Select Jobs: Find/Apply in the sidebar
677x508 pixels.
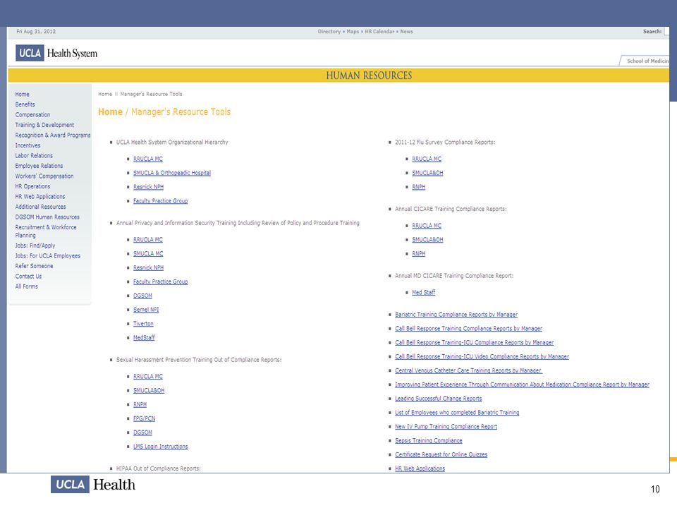point(35,246)
